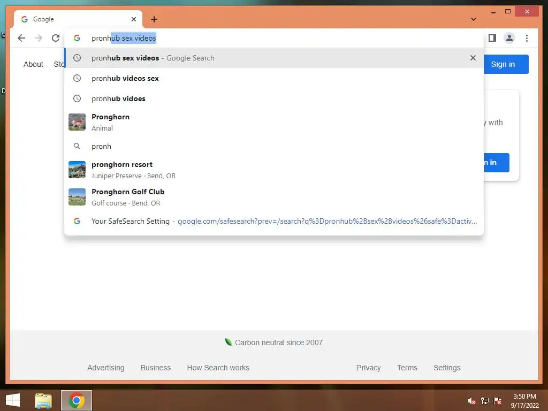Viewport: 548px width, 411px height.
Task: Close the Google tab
Action: coord(133,19)
